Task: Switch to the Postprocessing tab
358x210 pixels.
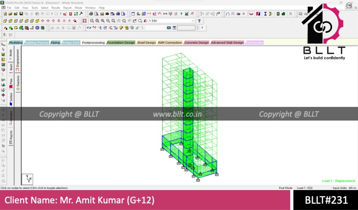Action: [93, 43]
